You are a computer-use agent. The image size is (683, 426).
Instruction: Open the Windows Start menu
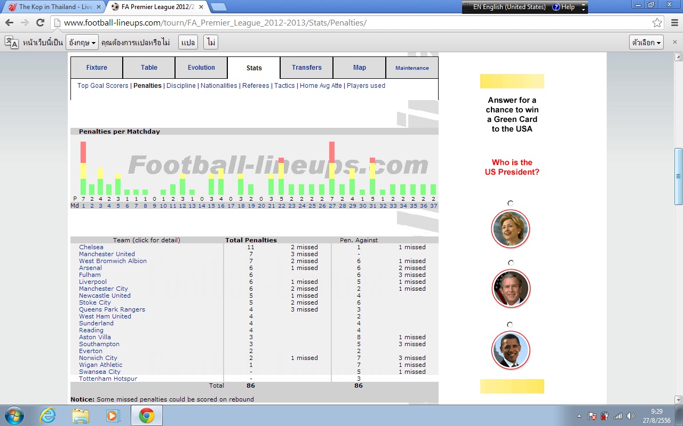(x=13, y=415)
